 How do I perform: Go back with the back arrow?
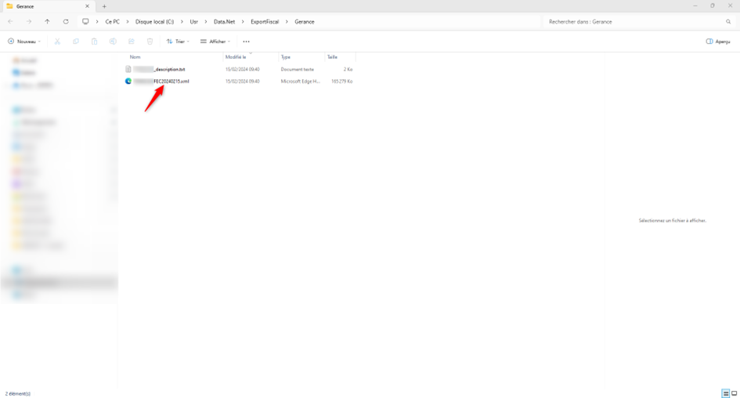point(10,22)
